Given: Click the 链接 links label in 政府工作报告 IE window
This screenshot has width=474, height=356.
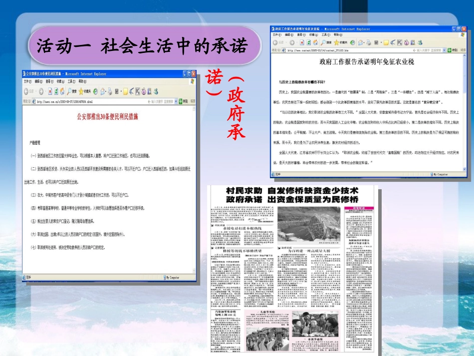Looking at the screenshot, I should point(463,50).
